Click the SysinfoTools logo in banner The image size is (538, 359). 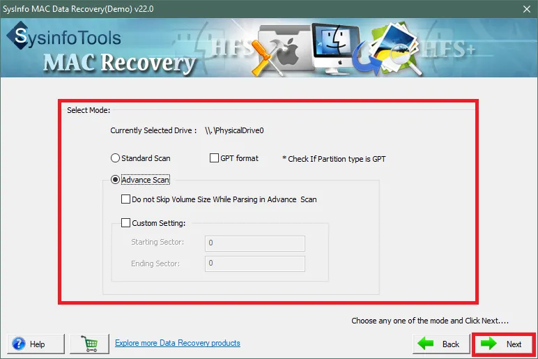tap(64, 36)
